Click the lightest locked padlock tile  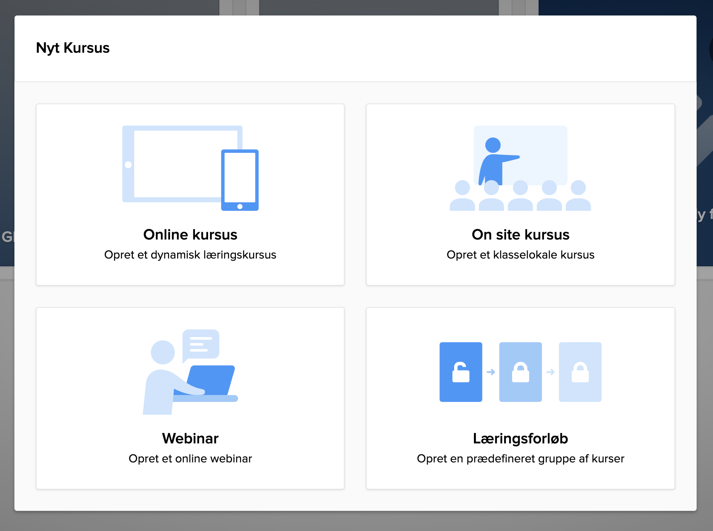tap(580, 372)
